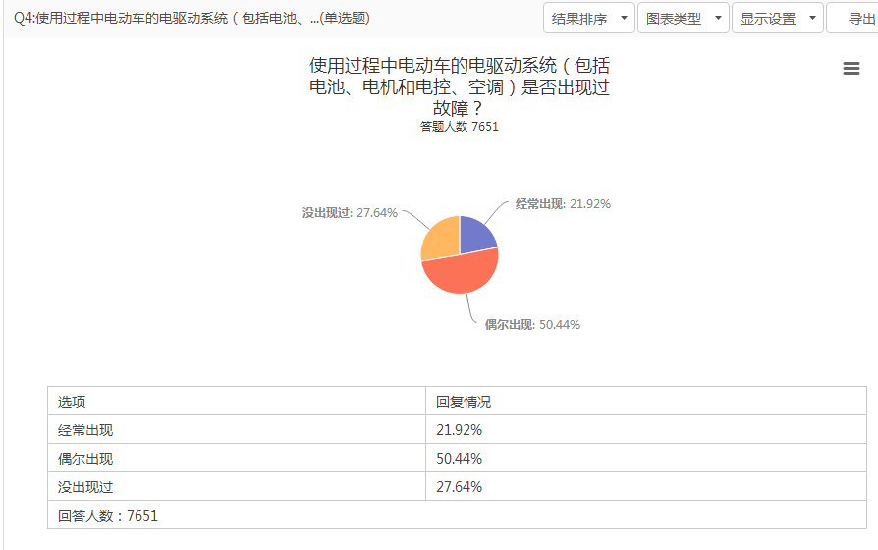This screenshot has width=878, height=550.
Task: Click the 导出 button
Action: [853, 19]
